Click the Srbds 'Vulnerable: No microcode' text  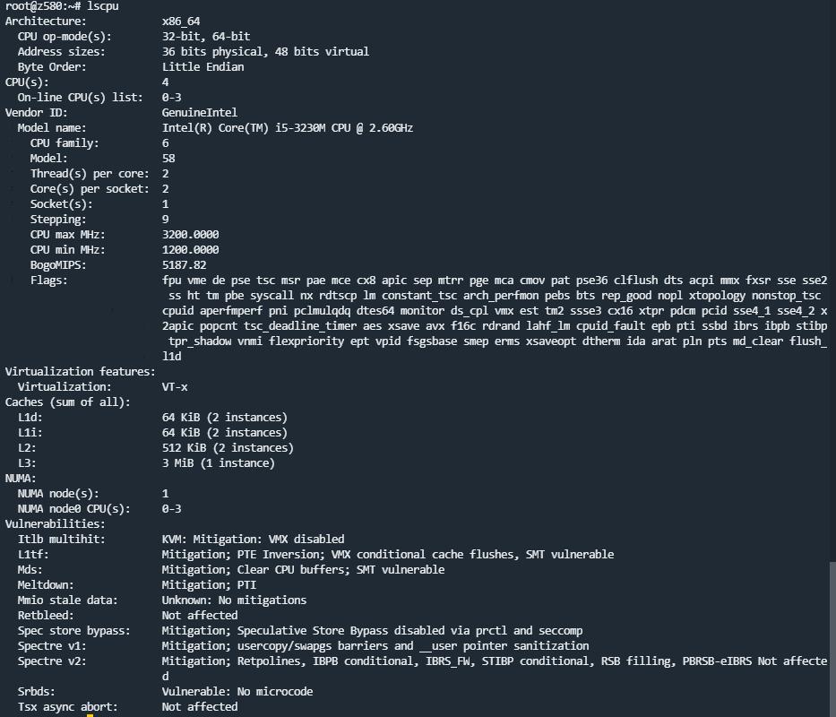(x=237, y=692)
